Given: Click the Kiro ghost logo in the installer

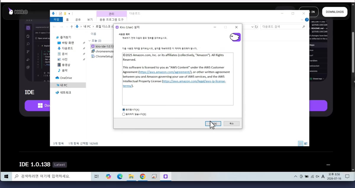Looking at the screenshot, I should [235, 37].
